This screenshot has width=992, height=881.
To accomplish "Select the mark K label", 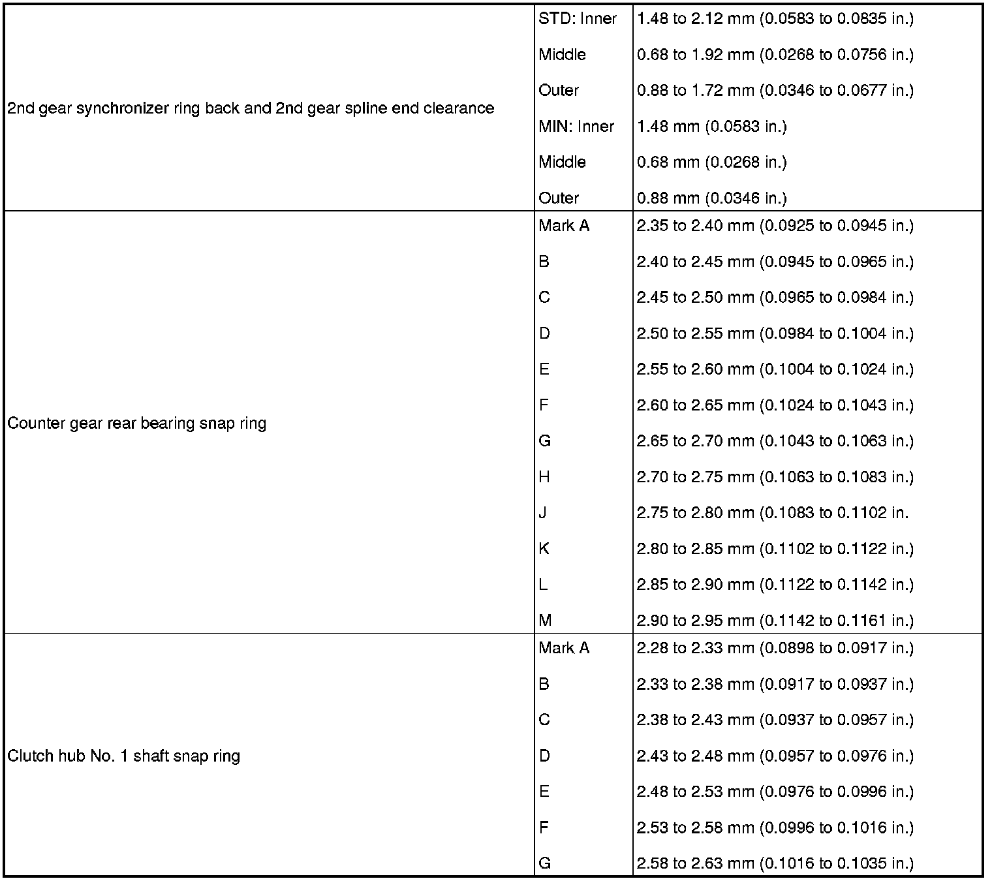I will pyautogui.click(x=544, y=549).
